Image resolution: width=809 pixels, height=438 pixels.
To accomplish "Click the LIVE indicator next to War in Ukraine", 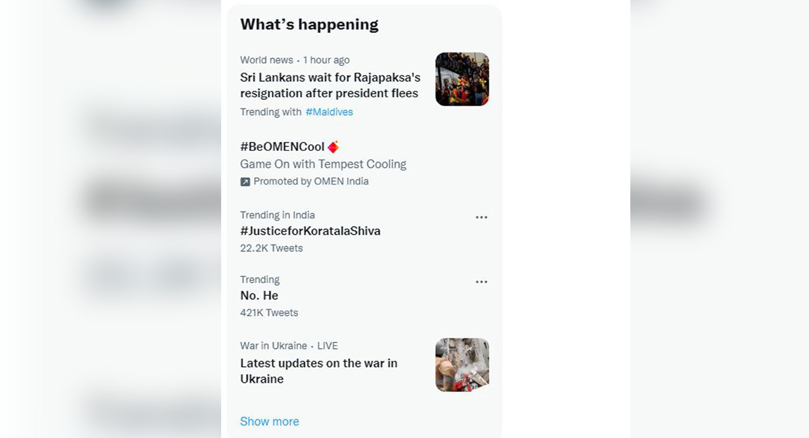I will tap(329, 346).
